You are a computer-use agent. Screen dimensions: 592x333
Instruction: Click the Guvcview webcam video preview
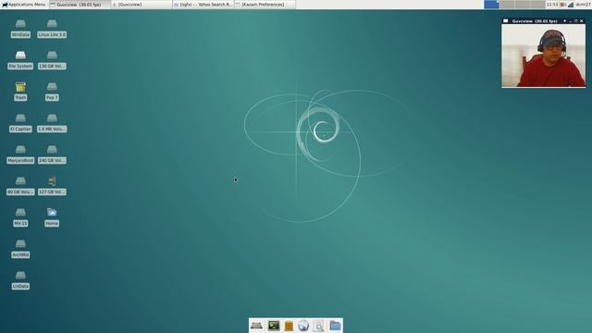pyautogui.click(x=544, y=55)
